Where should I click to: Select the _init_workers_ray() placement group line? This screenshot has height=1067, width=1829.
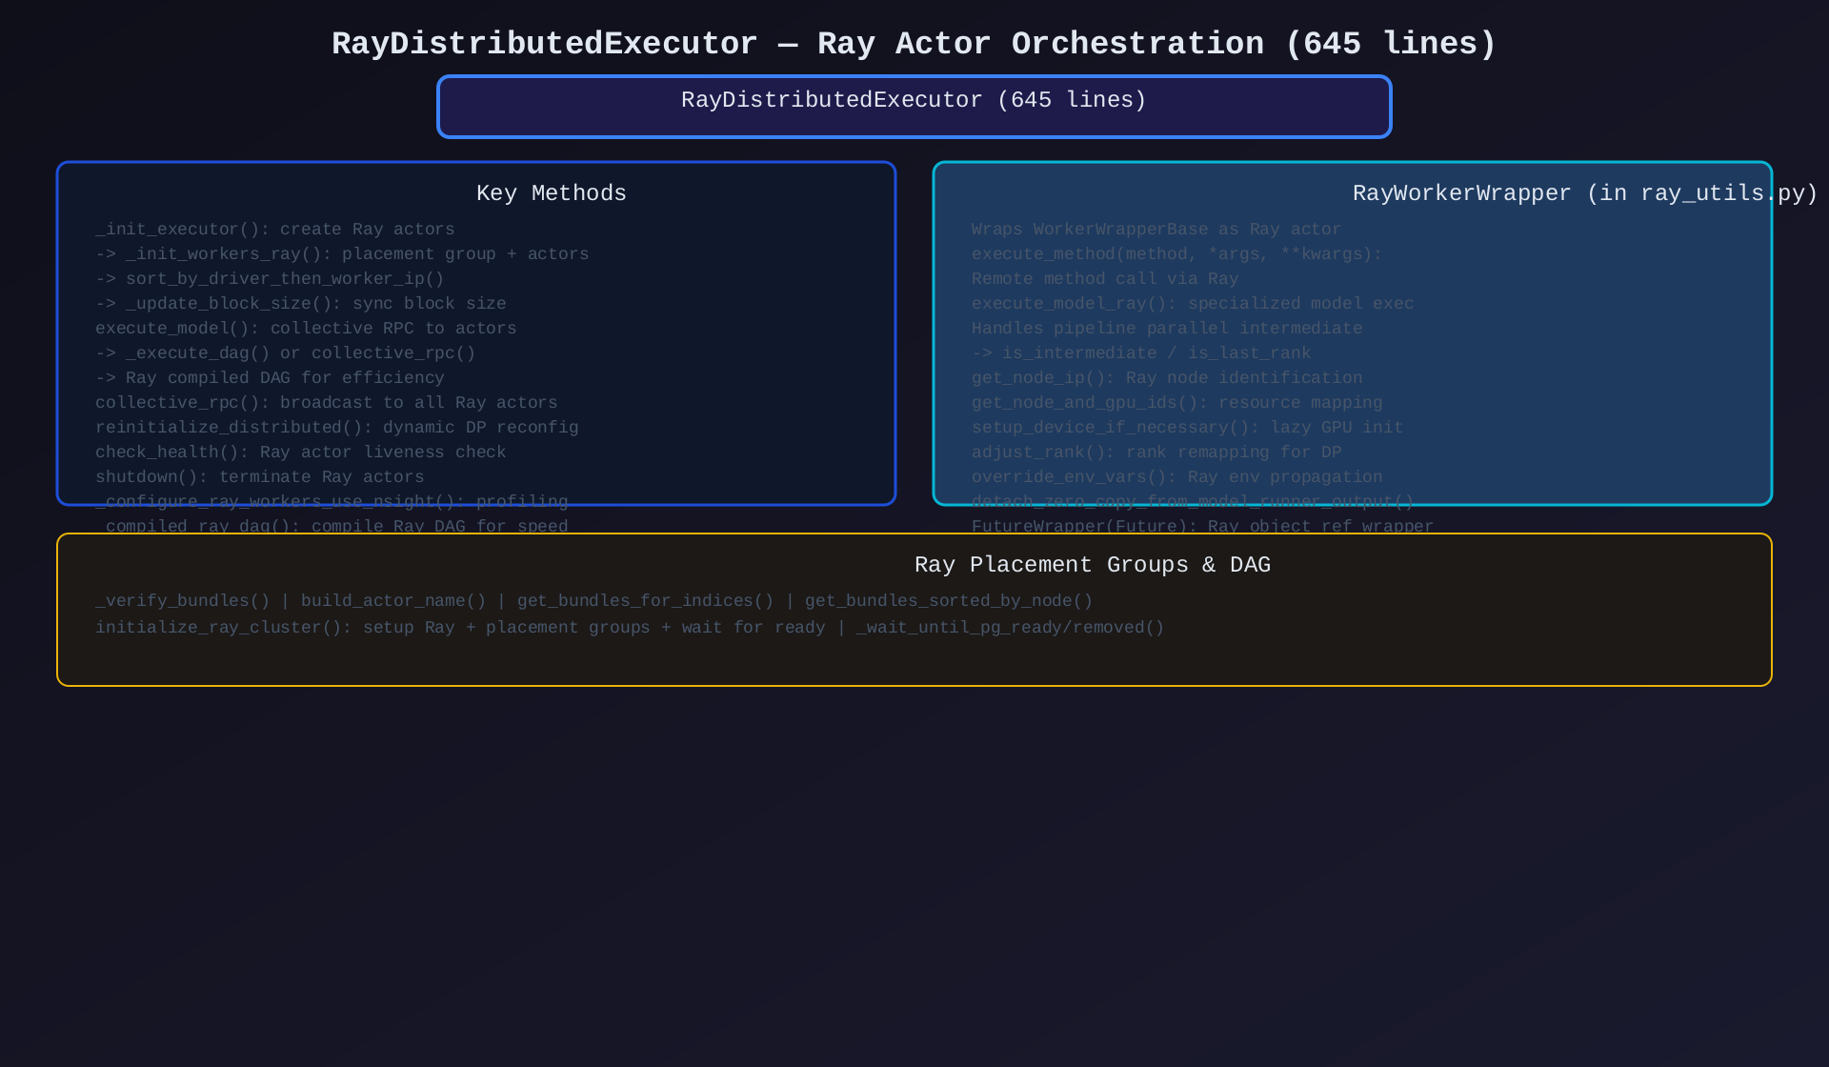coord(342,254)
